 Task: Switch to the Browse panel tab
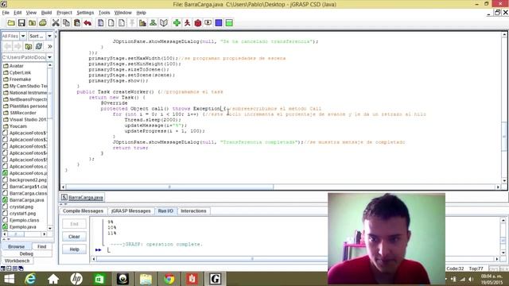pyautogui.click(x=16, y=247)
